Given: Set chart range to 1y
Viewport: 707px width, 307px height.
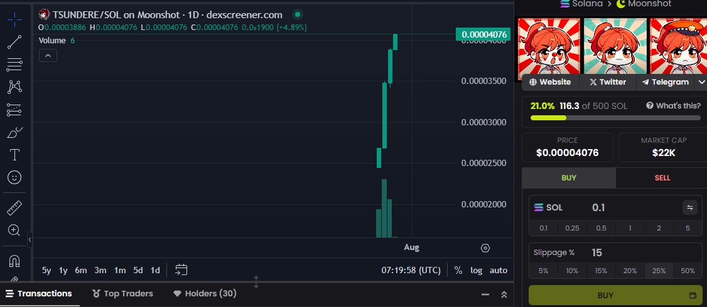Looking at the screenshot, I should [63, 271].
